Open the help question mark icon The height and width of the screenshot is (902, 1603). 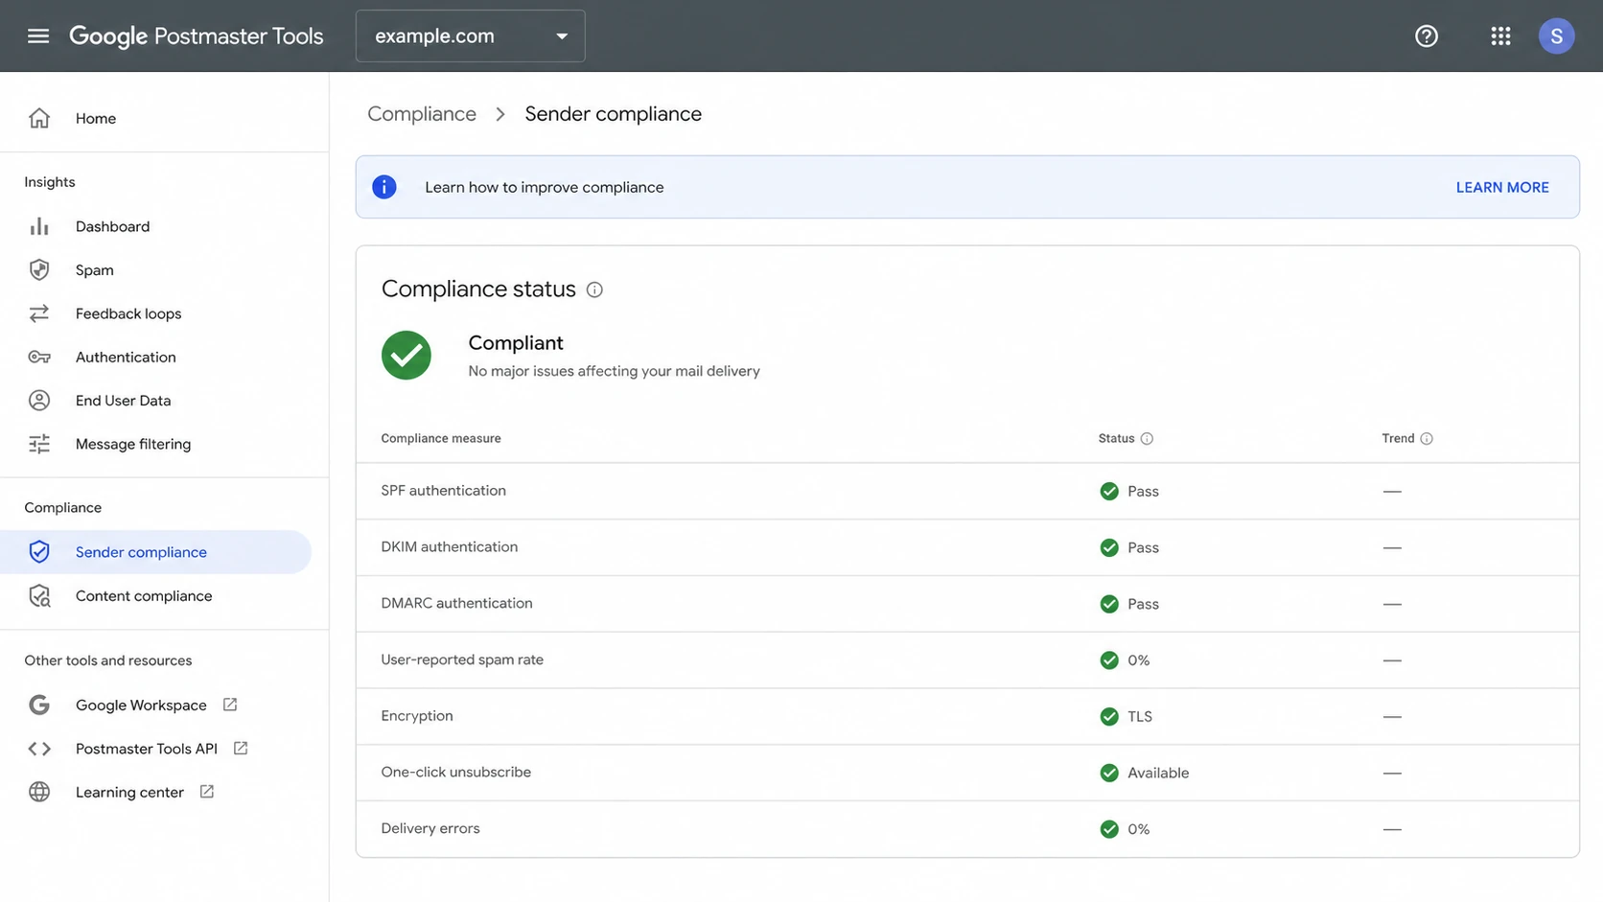click(x=1427, y=35)
